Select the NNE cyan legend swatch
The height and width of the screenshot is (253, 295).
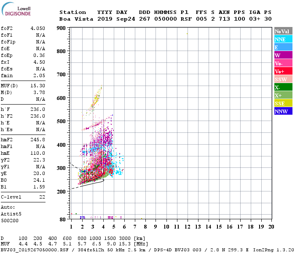tap(283, 39)
